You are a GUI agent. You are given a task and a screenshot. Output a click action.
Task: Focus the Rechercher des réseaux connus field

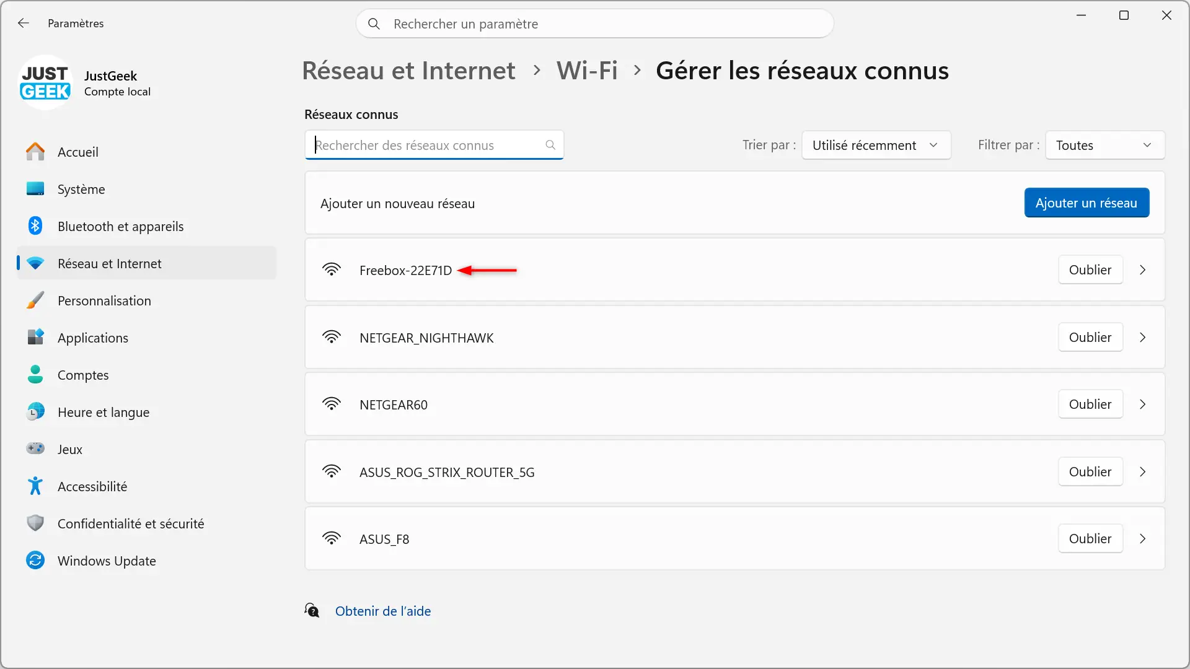[x=434, y=145]
